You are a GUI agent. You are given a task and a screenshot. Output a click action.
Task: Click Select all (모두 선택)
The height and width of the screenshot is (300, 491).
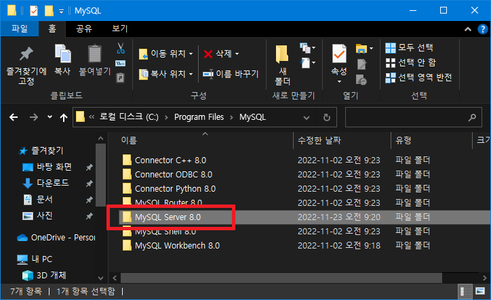pos(409,48)
